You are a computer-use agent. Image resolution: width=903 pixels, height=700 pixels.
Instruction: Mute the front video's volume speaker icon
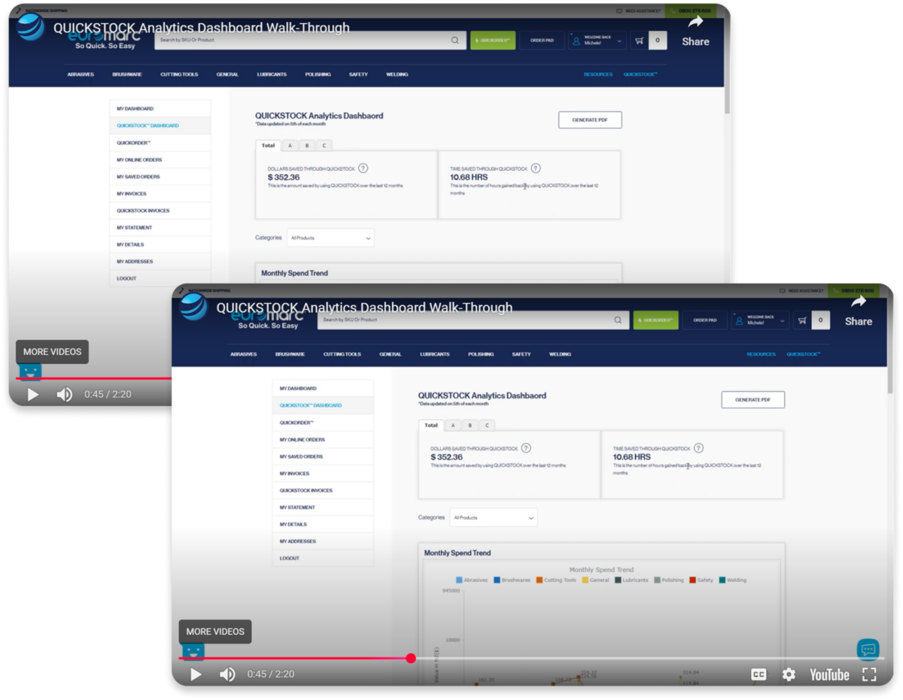tap(227, 674)
